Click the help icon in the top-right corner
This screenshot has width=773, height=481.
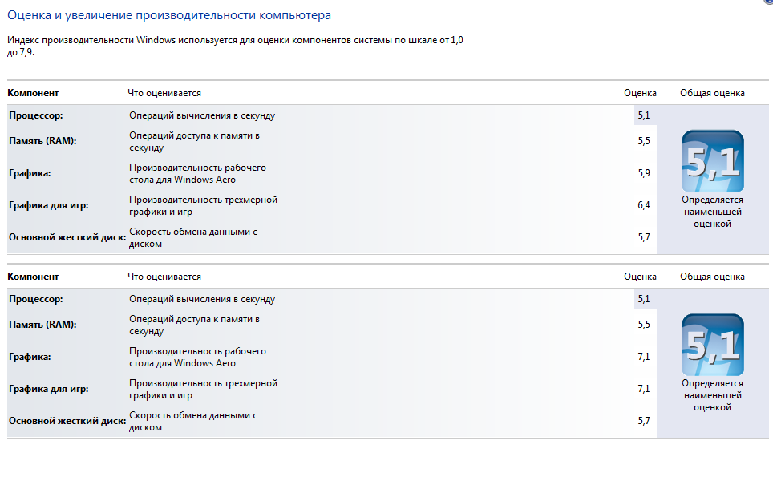pyautogui.click(x=769, y=2)
